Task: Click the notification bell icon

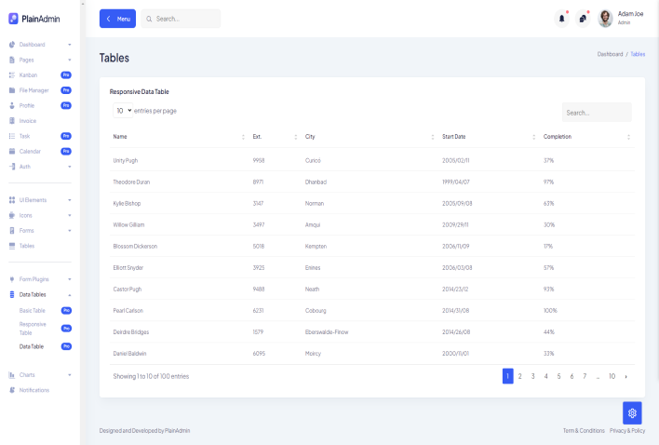Action: pos(561,18)
